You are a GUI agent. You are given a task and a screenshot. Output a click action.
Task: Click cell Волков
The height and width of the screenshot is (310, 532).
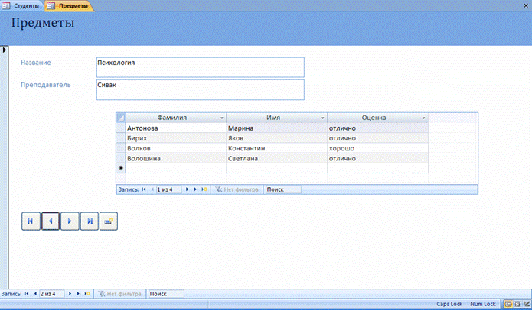[176, 148]
